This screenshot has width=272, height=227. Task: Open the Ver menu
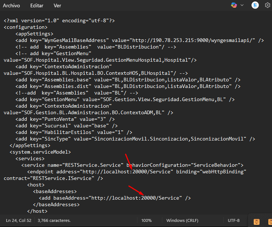click(x=57, y=6)
